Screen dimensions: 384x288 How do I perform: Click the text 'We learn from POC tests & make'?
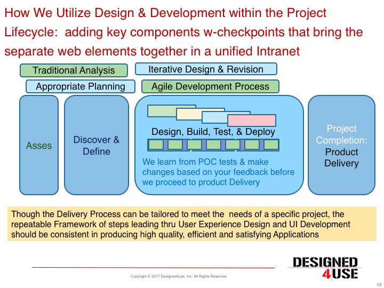(205, 162)
